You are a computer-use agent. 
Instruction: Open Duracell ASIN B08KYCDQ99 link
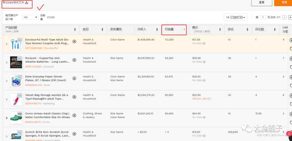33,66
